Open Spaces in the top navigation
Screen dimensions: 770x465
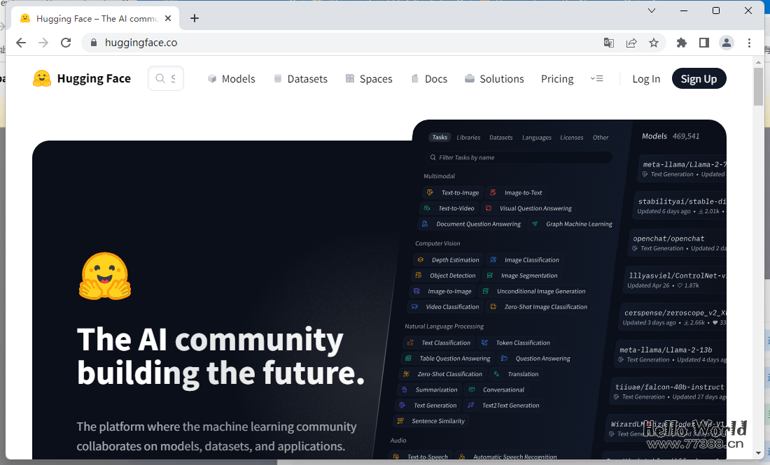pos(369,79)
